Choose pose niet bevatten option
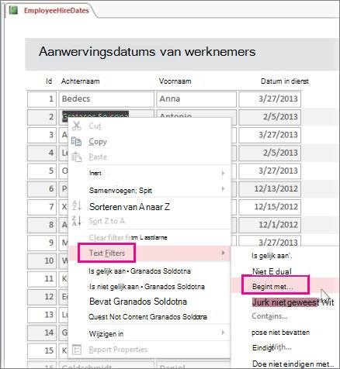The image size is (340, 369). (280, 333)
